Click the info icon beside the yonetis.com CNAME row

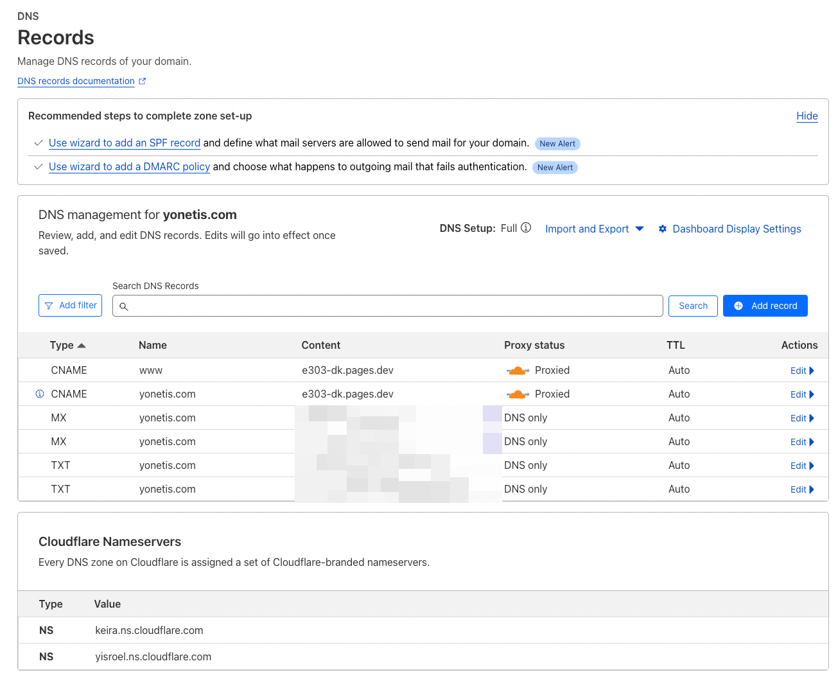[x=40, y=394]
